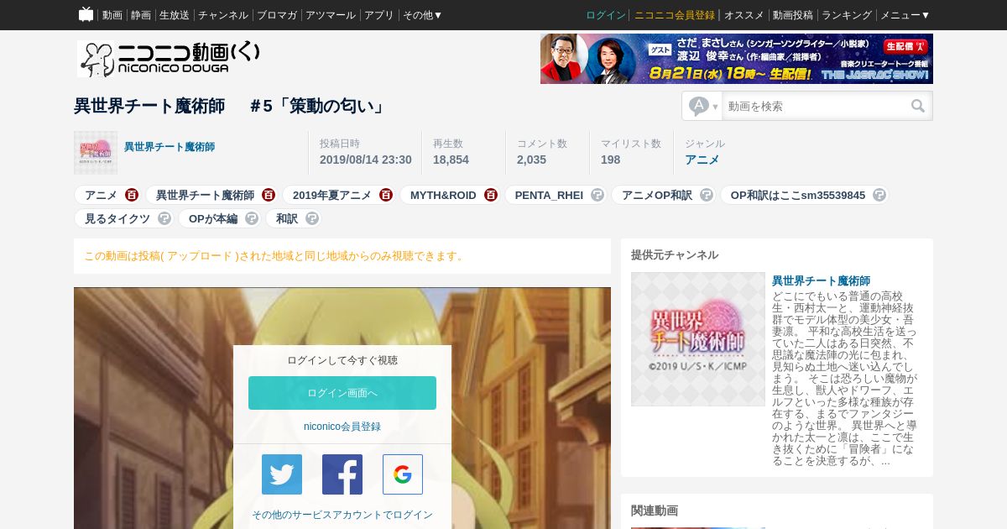Viewport: 1007px width, 529px height.
Task: Click the gray icon beside 和訳 tag
Action: coord(312,218)
